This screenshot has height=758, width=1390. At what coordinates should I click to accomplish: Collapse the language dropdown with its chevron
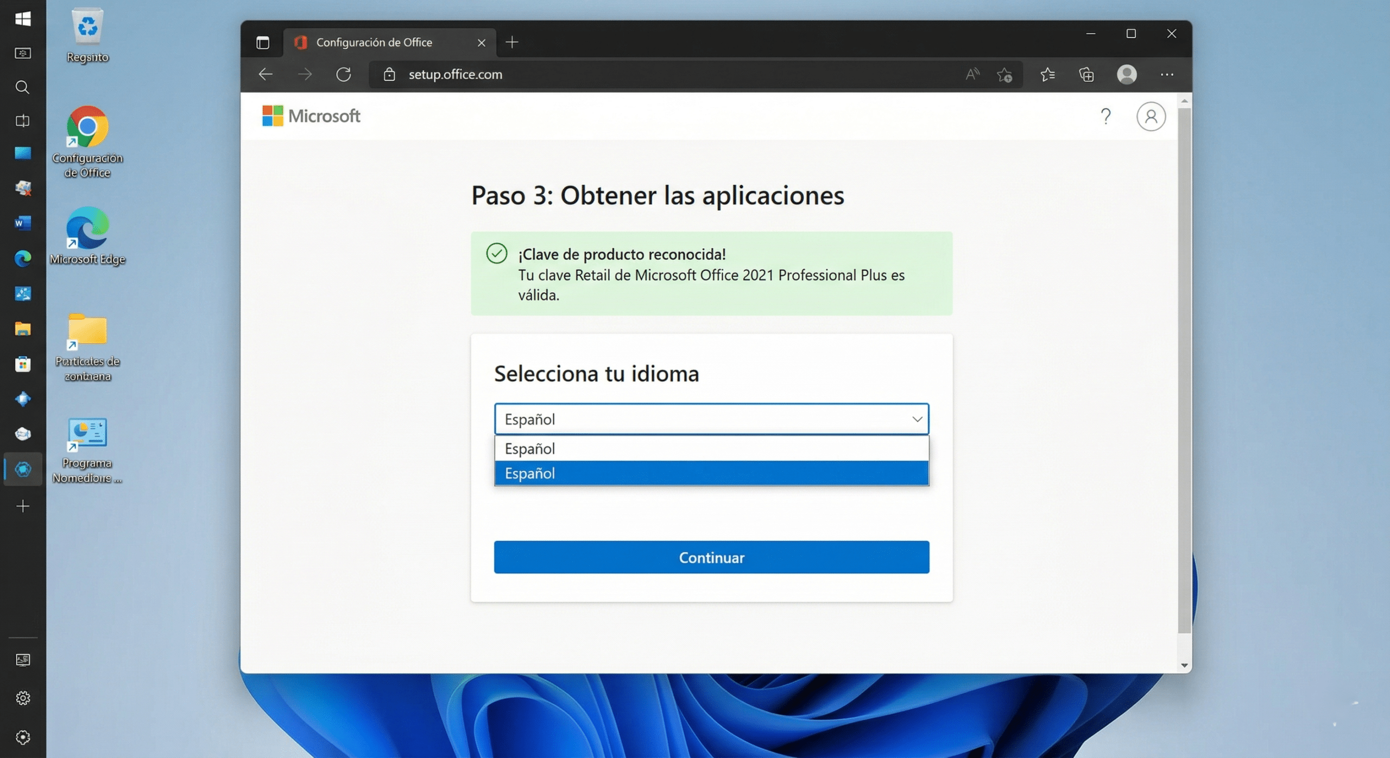[917, 419]
